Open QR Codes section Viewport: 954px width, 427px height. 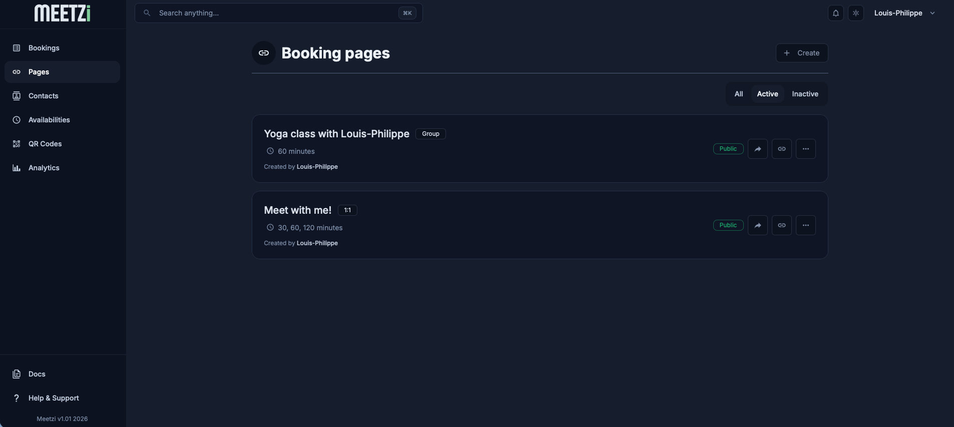tap(62, 144)
